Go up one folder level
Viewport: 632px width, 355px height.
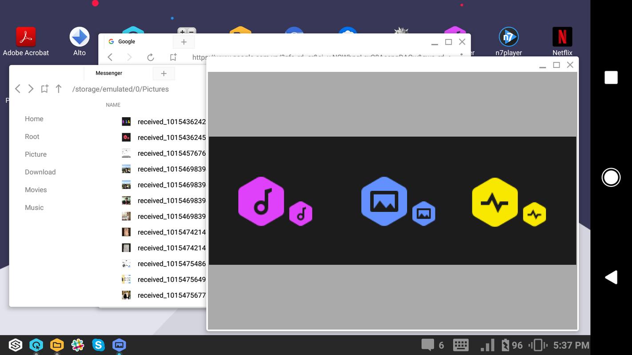coord(58,89)
